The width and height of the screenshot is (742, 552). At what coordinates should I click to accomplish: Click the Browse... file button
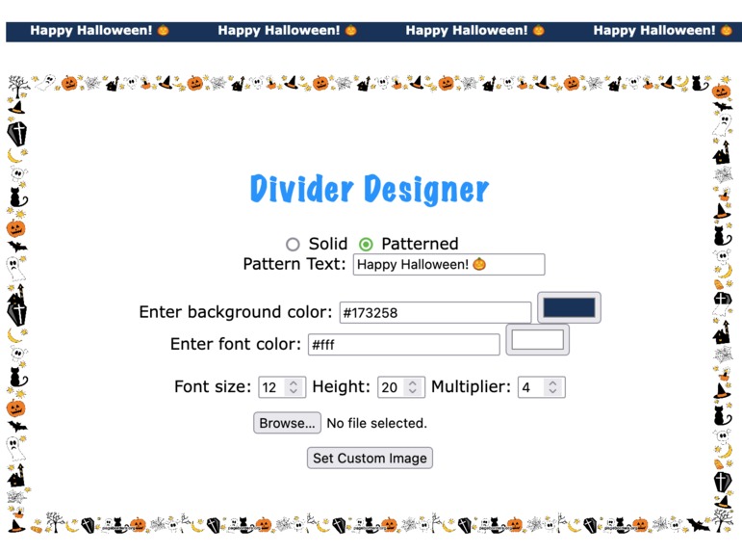(x=287, y=423)
